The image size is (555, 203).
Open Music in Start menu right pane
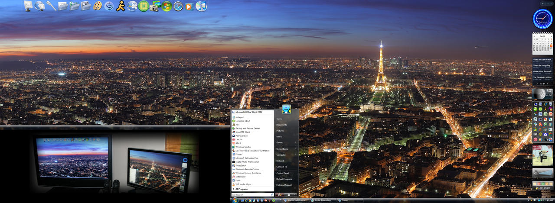[x=279, y=137]
